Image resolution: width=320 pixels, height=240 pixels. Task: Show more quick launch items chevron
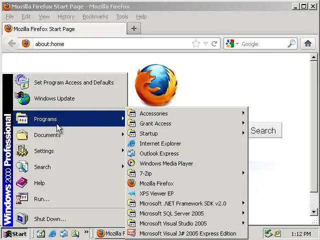(86, 232)
